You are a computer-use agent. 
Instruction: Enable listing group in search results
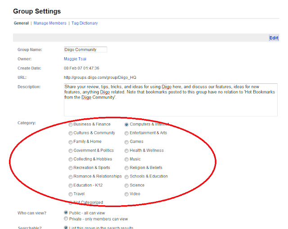pos(66,227)
